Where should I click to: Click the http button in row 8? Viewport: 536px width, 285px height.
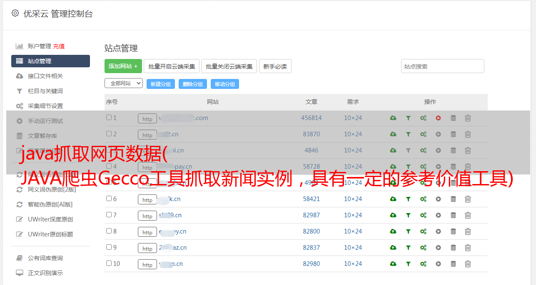pos(147,232)
